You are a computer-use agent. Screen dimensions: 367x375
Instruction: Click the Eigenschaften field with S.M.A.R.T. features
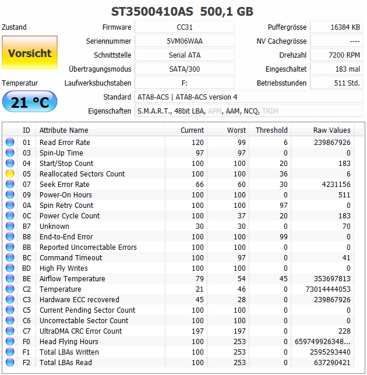(249, 111)
